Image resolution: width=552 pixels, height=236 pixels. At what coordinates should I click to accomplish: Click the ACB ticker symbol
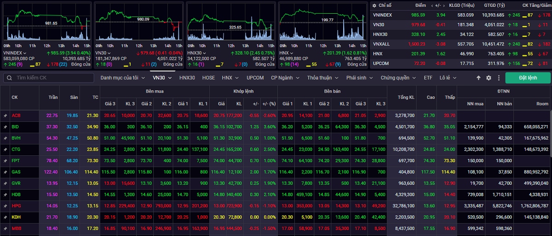[16, 115]
